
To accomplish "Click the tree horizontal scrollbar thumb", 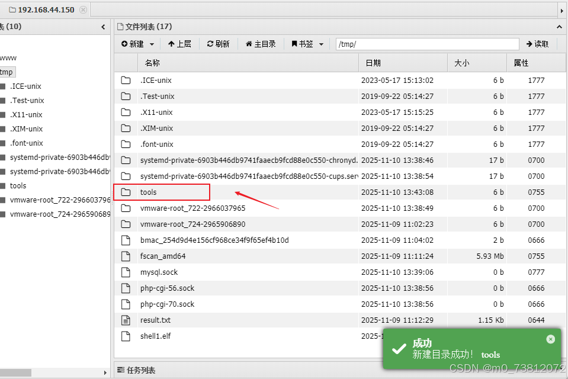I will point(15,372).
